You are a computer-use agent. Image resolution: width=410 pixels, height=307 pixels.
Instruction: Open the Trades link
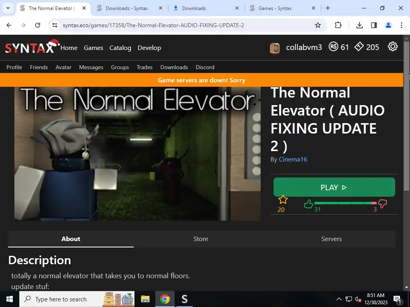tap(144, 67)
